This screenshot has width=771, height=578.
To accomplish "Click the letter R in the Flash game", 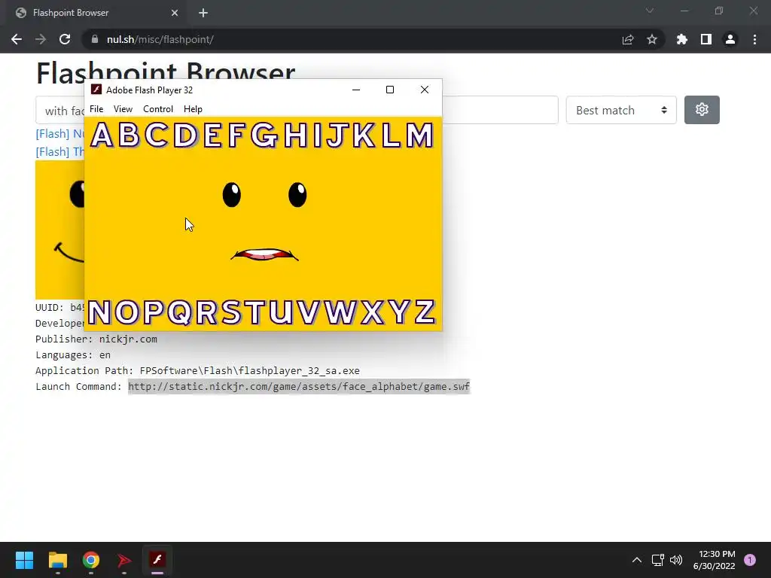I will click(206, 312).
